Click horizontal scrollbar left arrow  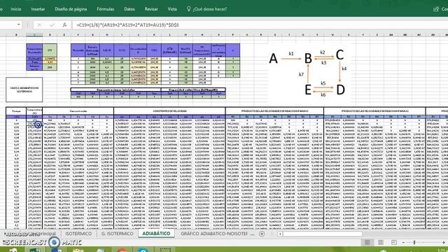[280, 234]
